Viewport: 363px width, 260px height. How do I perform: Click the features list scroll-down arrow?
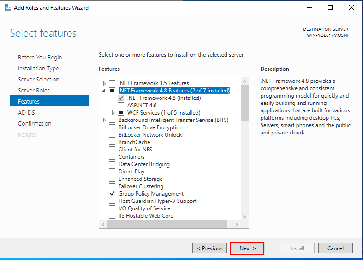pyautogui.click(x=245, y=217)
